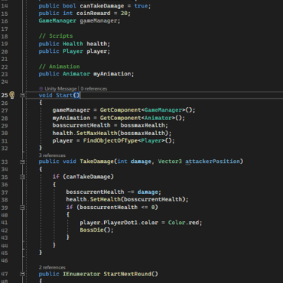This screenshot has width=283, height=283.
Task: Click the Unity Message icon above Start
Action: click(41, 89)
